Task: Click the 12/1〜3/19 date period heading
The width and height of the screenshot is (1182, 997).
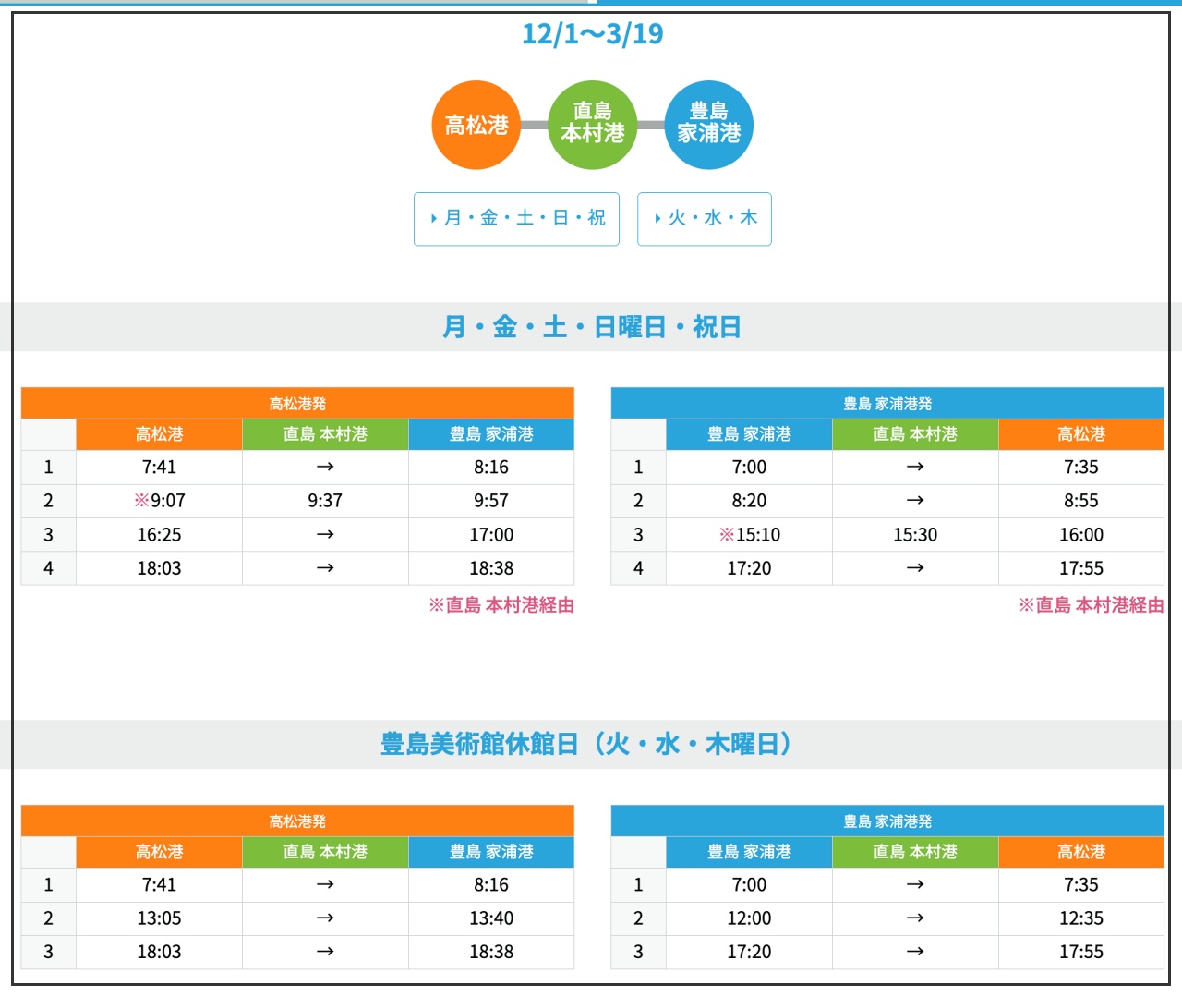Action: click(x=592, y=34)
